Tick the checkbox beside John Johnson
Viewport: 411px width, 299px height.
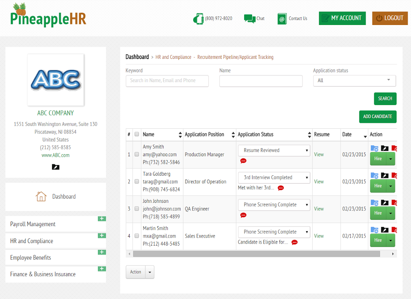coord(136,209)
